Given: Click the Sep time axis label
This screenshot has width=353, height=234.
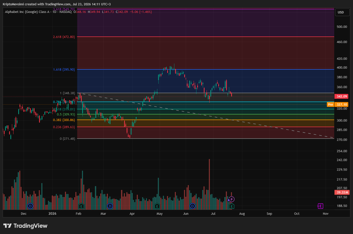Looking at the screenshot, I should tap(269, 214).
